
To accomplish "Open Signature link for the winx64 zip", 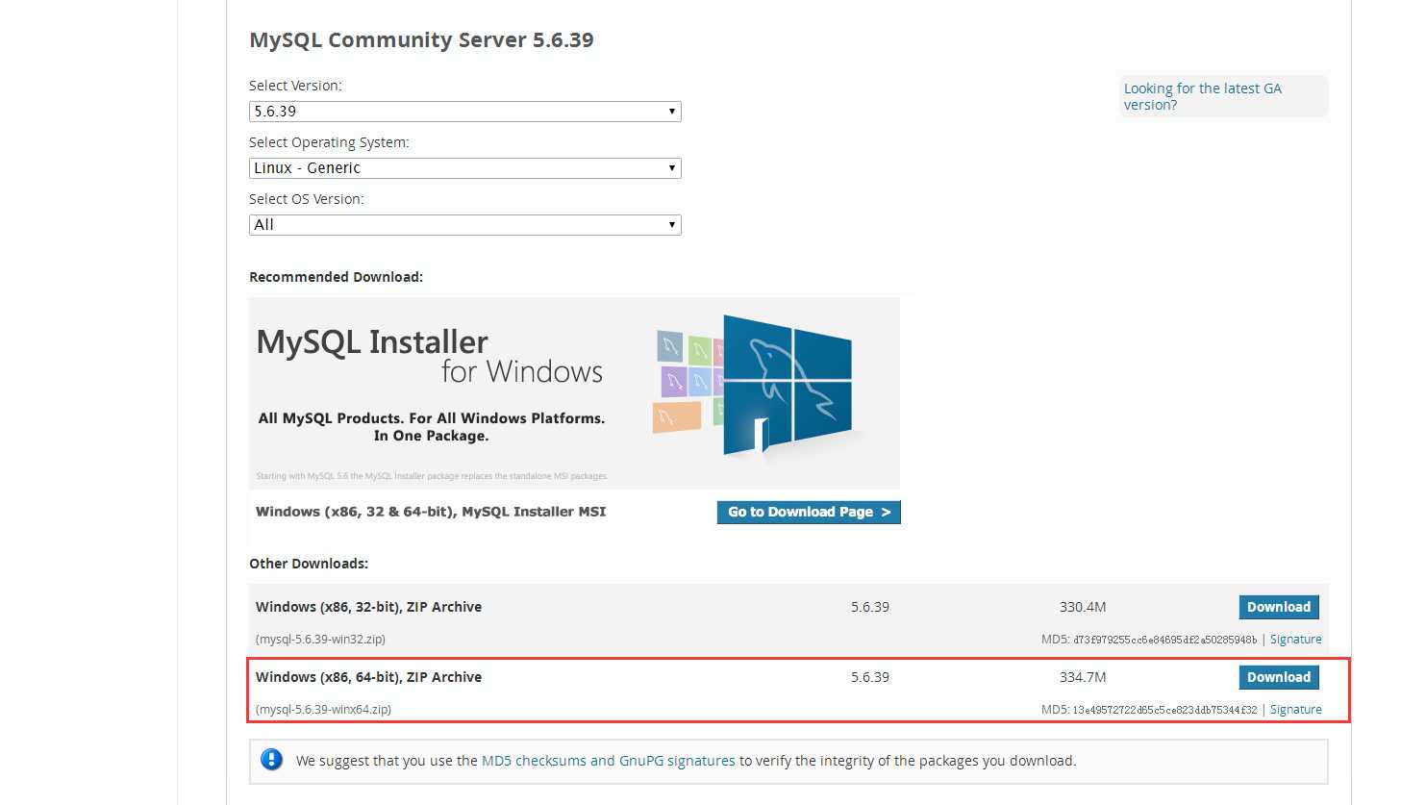I will [1295, 710].
